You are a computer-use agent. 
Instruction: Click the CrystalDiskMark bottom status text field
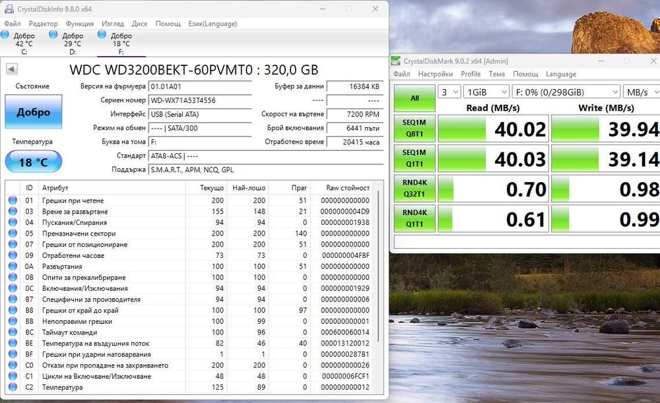coord(527,241)
